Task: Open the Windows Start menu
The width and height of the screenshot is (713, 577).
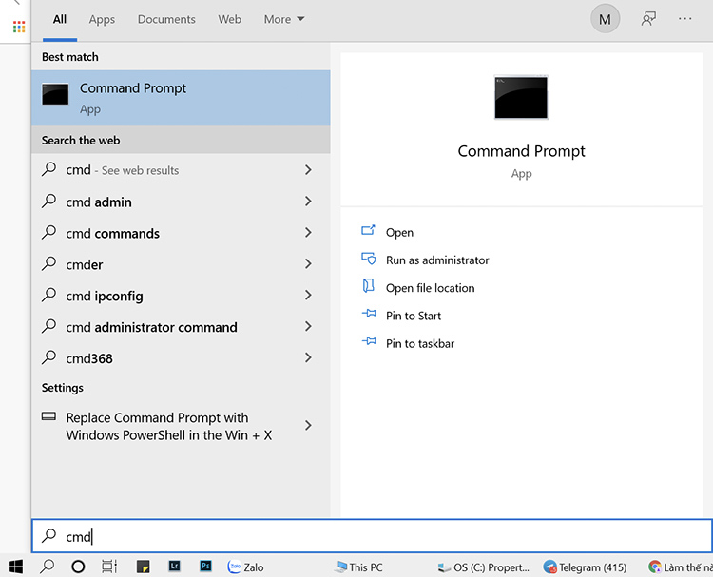Action: 15,567
